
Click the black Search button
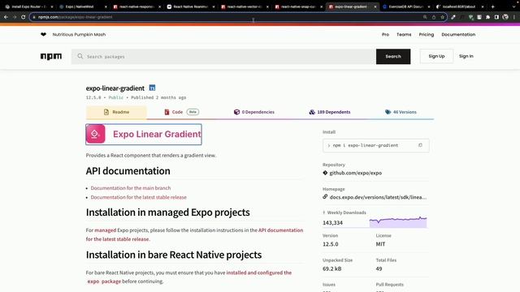(393, 57)
